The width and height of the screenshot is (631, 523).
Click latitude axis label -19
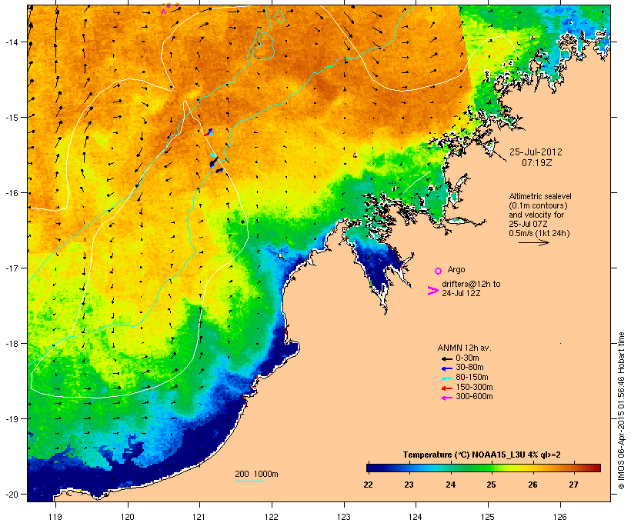11,419
